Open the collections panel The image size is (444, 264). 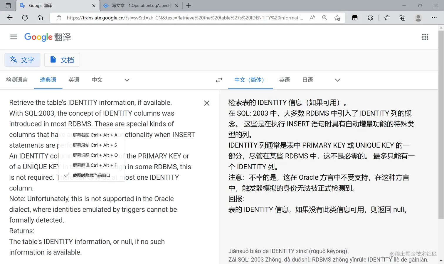click(403, 18)
